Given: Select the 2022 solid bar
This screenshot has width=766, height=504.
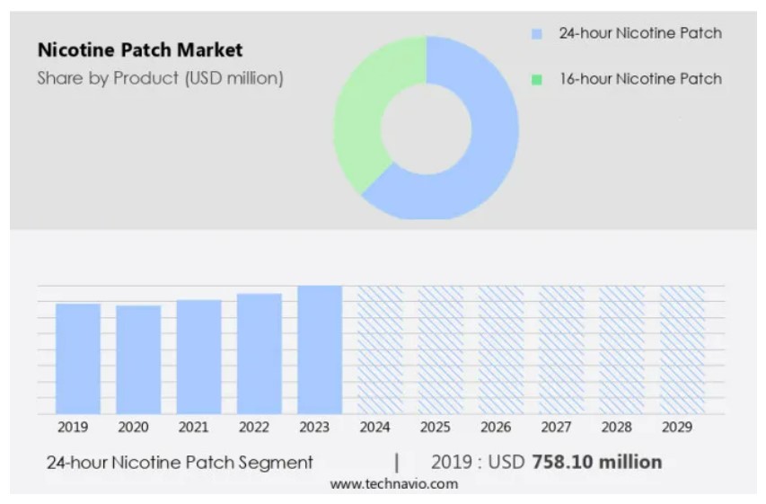Looking at the screenshot, I should pyautogui.click(x=259, y=353).
